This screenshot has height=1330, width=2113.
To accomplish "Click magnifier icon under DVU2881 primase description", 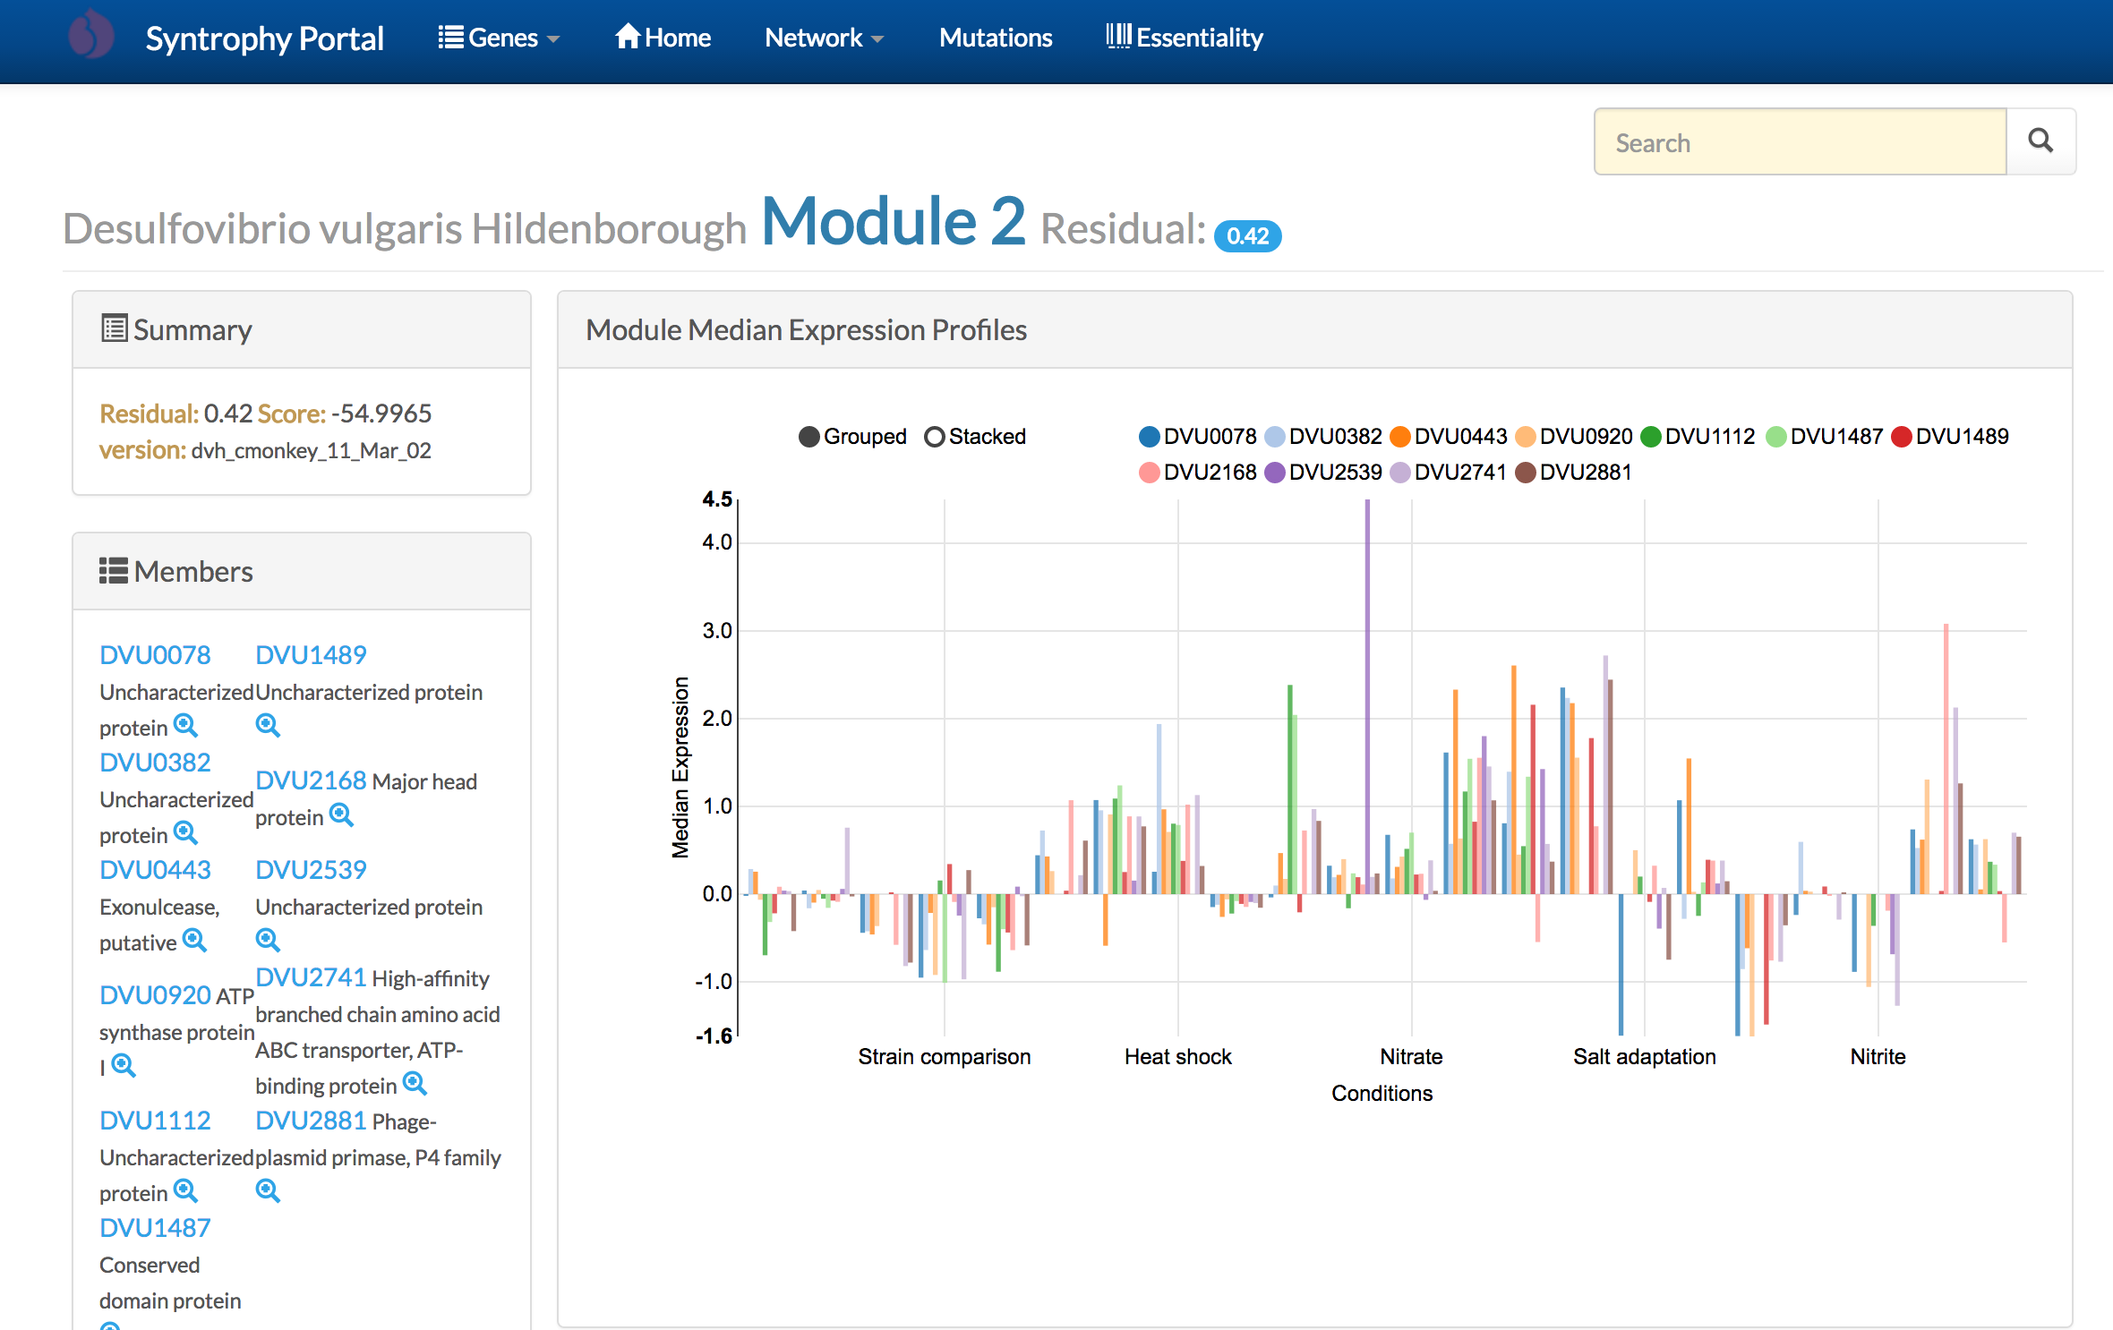I will (x=268, y=1191).
